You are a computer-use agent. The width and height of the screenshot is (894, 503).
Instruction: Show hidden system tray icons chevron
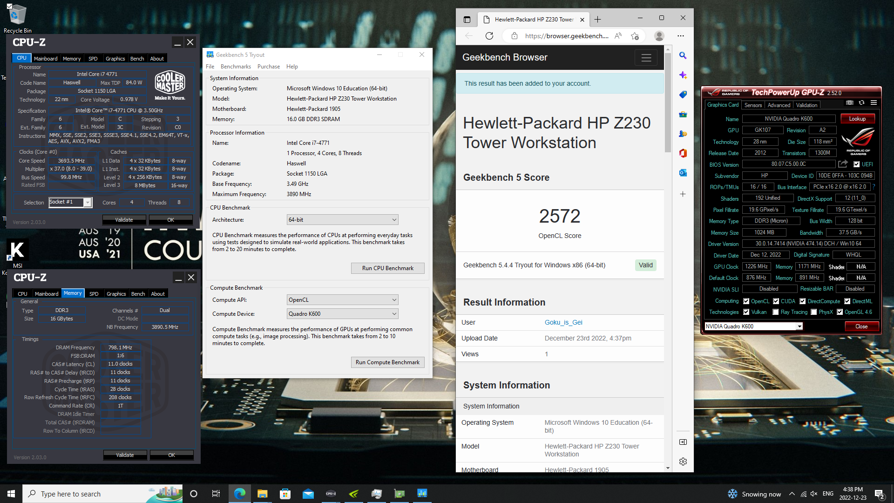tap(792, 494)
